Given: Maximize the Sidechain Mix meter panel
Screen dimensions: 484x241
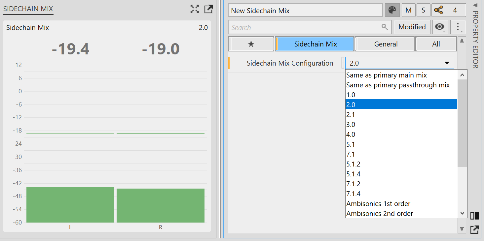Looking at the screenshot, I should pos(195,9).
